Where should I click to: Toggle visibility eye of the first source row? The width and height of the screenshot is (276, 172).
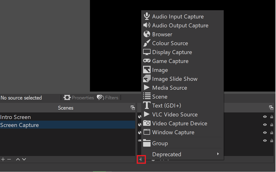(x=265, y=117)
